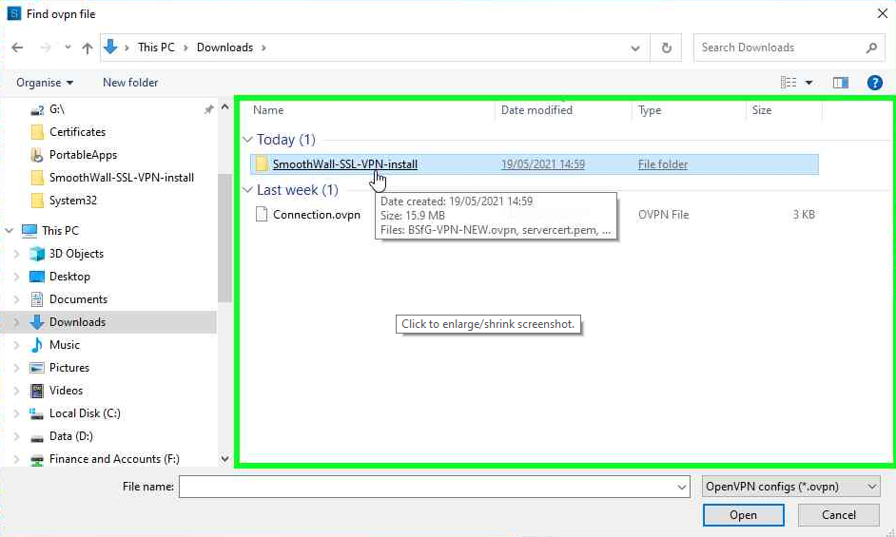Collapse the Today (1) group
The width and height of the screenshot is (896, 537).
click(x=247, y=140)
